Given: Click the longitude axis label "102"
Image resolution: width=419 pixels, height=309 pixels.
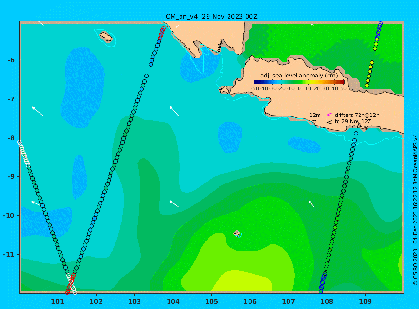Looking at the screenshot, I should [x=96, y=301].
